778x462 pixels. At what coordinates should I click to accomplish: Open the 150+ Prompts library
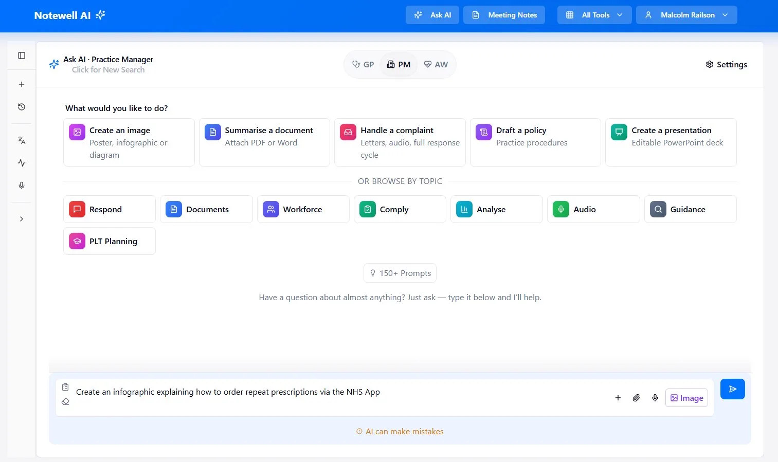tap(400, 273)
